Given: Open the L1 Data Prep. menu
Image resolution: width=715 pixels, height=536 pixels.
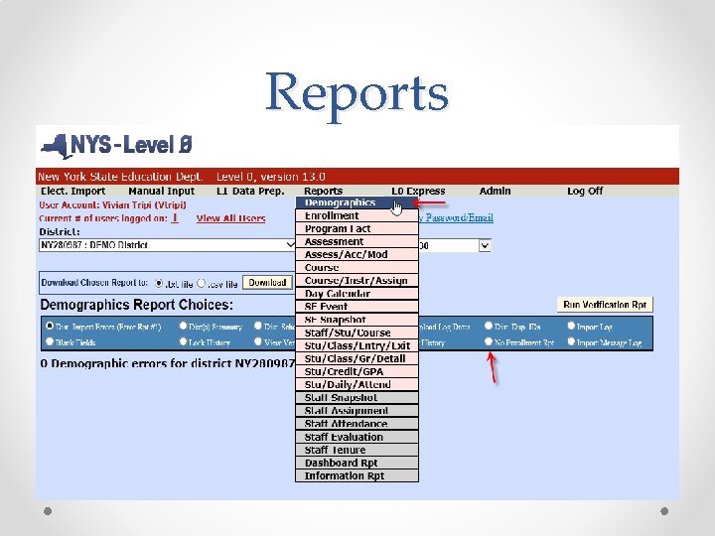Looking at the screenshot, I should coord(250,191).
